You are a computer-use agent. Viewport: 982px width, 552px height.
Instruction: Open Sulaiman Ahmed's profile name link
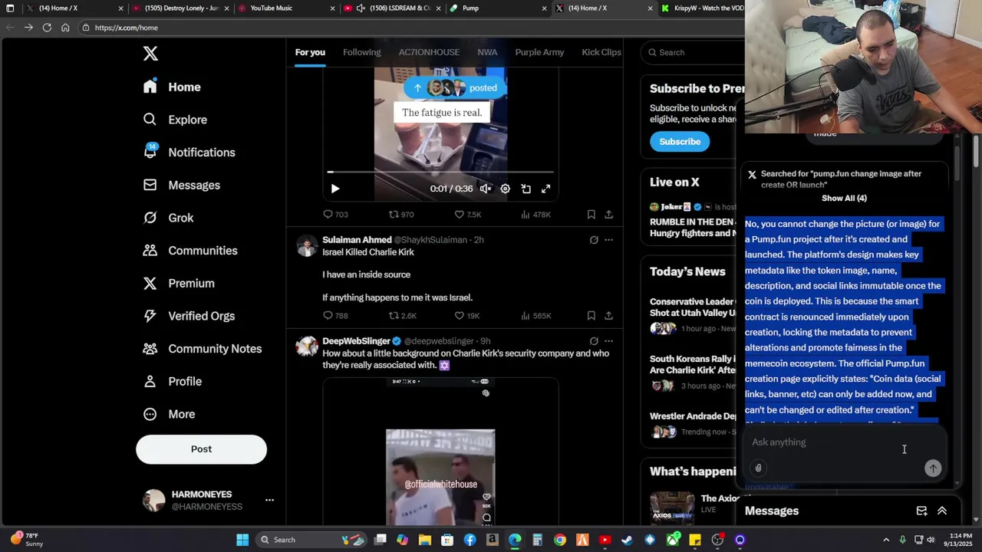[357, 240]
